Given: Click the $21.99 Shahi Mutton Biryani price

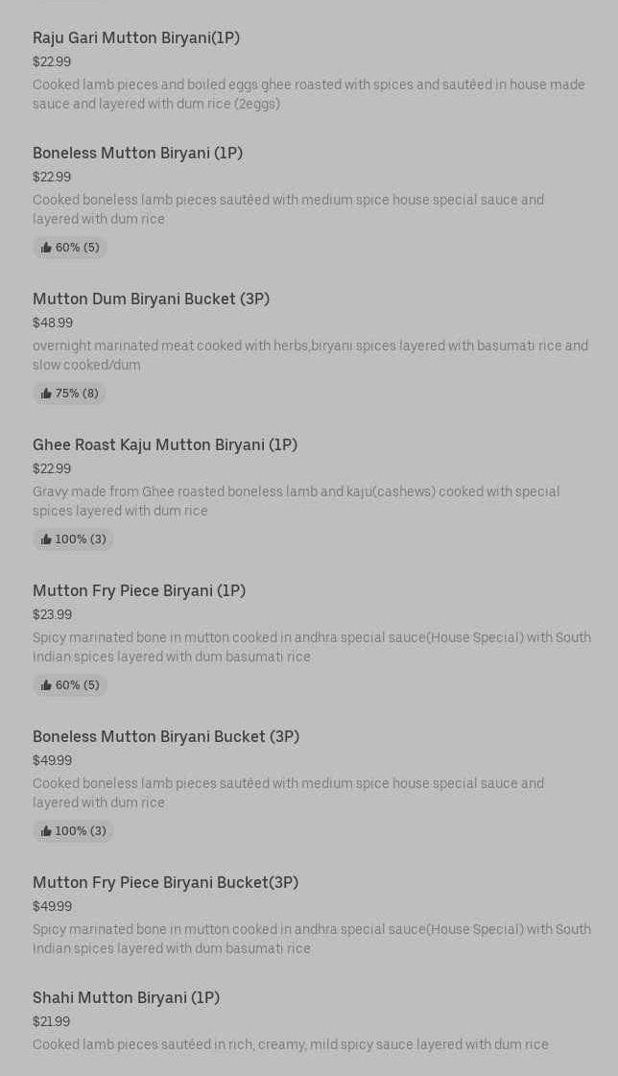Looking at the screenshot, I should coord(51,1021).
